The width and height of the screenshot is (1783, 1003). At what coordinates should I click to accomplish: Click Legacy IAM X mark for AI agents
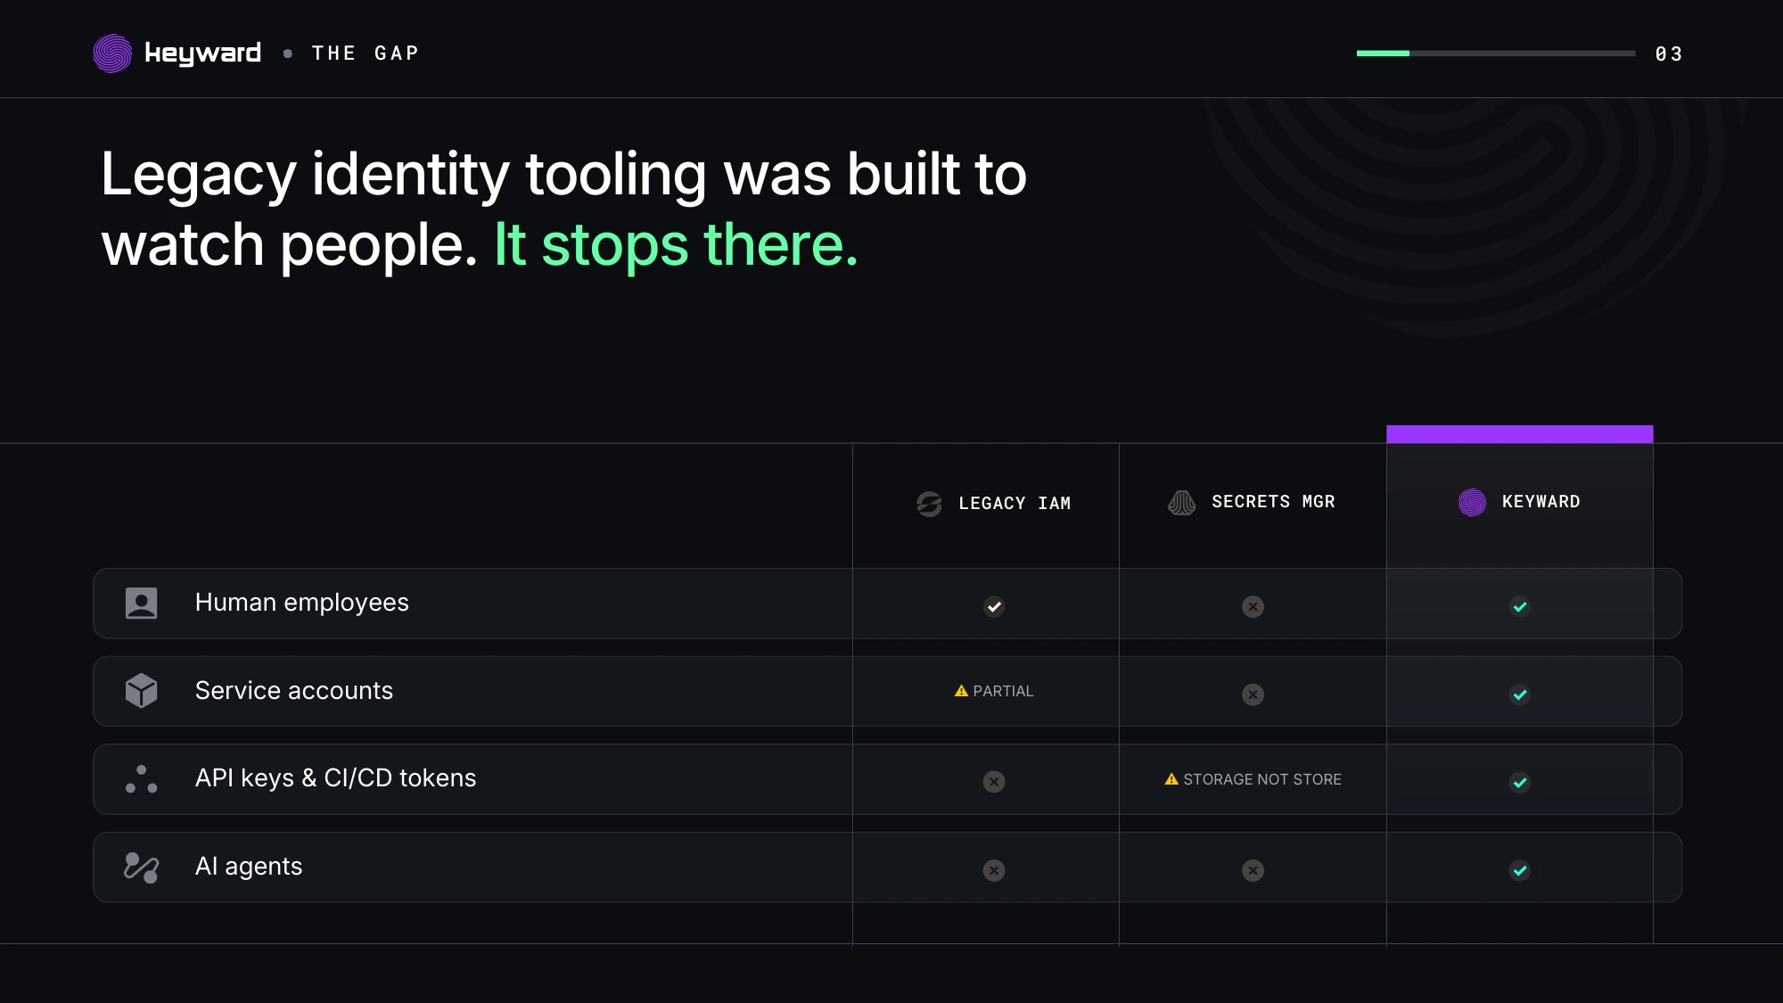tap(994, 870)
